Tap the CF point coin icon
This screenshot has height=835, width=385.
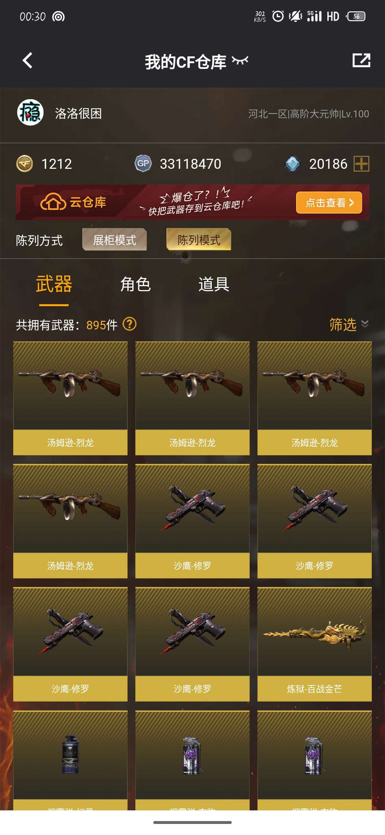[x=25, y=164]
